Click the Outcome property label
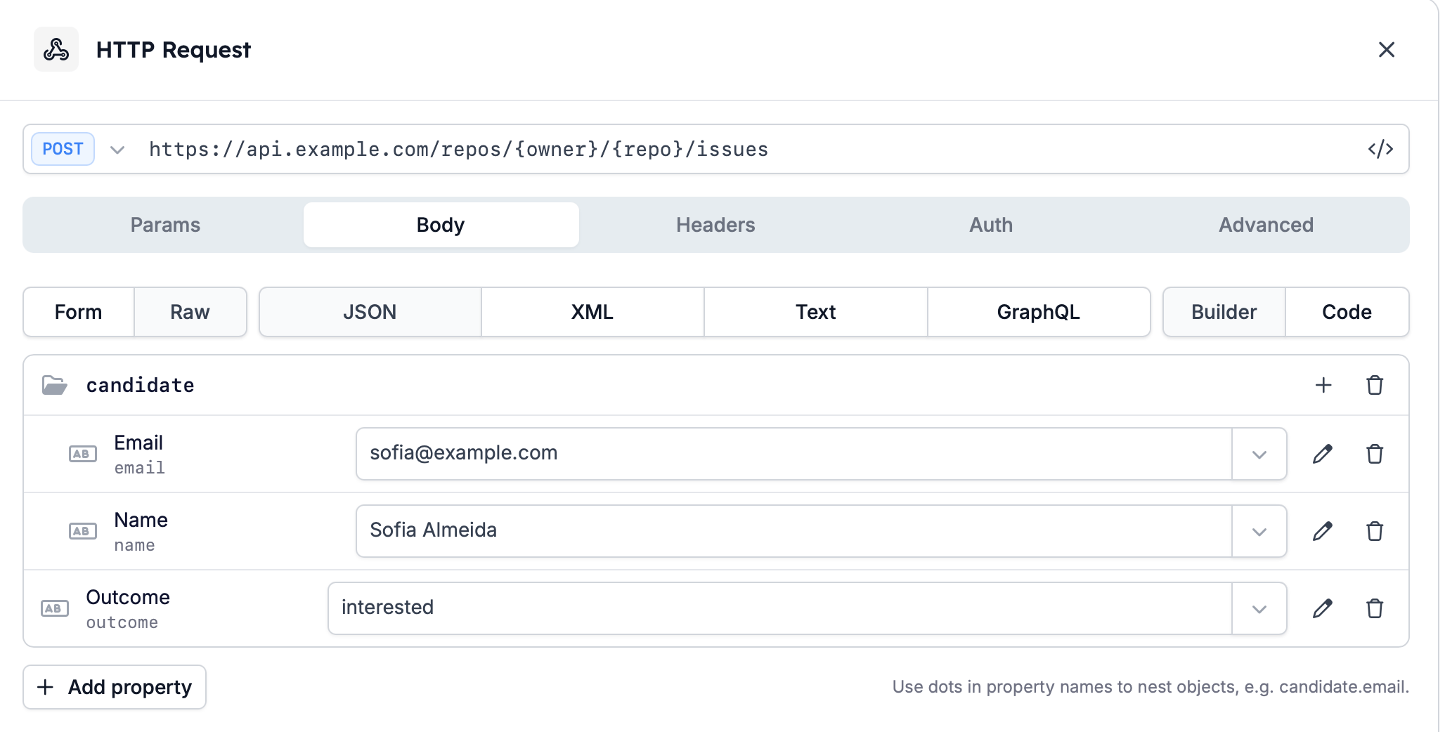1445x732 pixels. tap(128, 597)
